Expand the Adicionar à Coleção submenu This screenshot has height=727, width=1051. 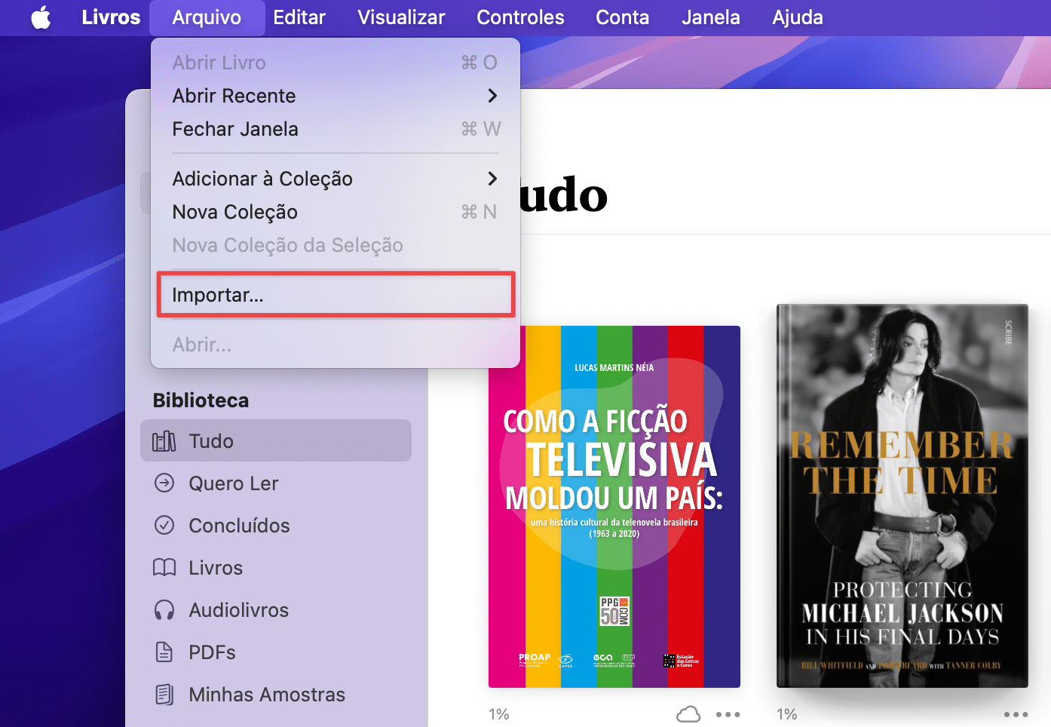(336, 179)
